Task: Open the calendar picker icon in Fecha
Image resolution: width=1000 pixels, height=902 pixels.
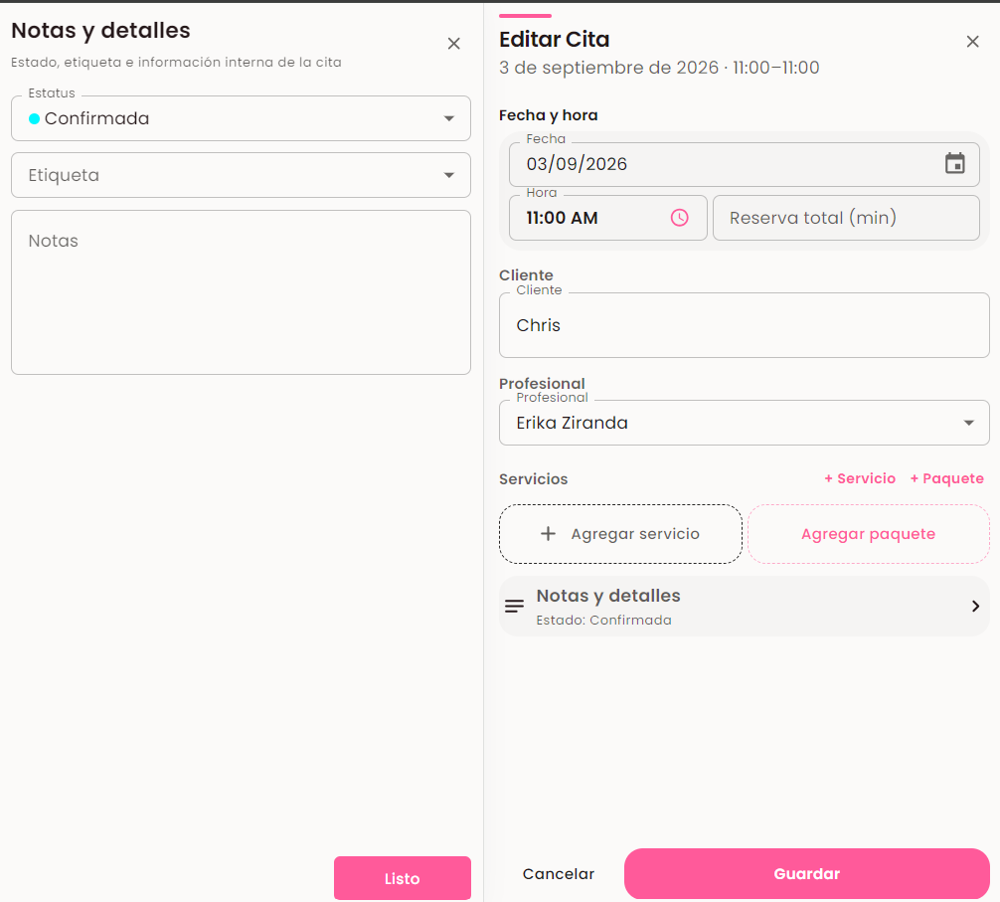Action: click(954, 163)
